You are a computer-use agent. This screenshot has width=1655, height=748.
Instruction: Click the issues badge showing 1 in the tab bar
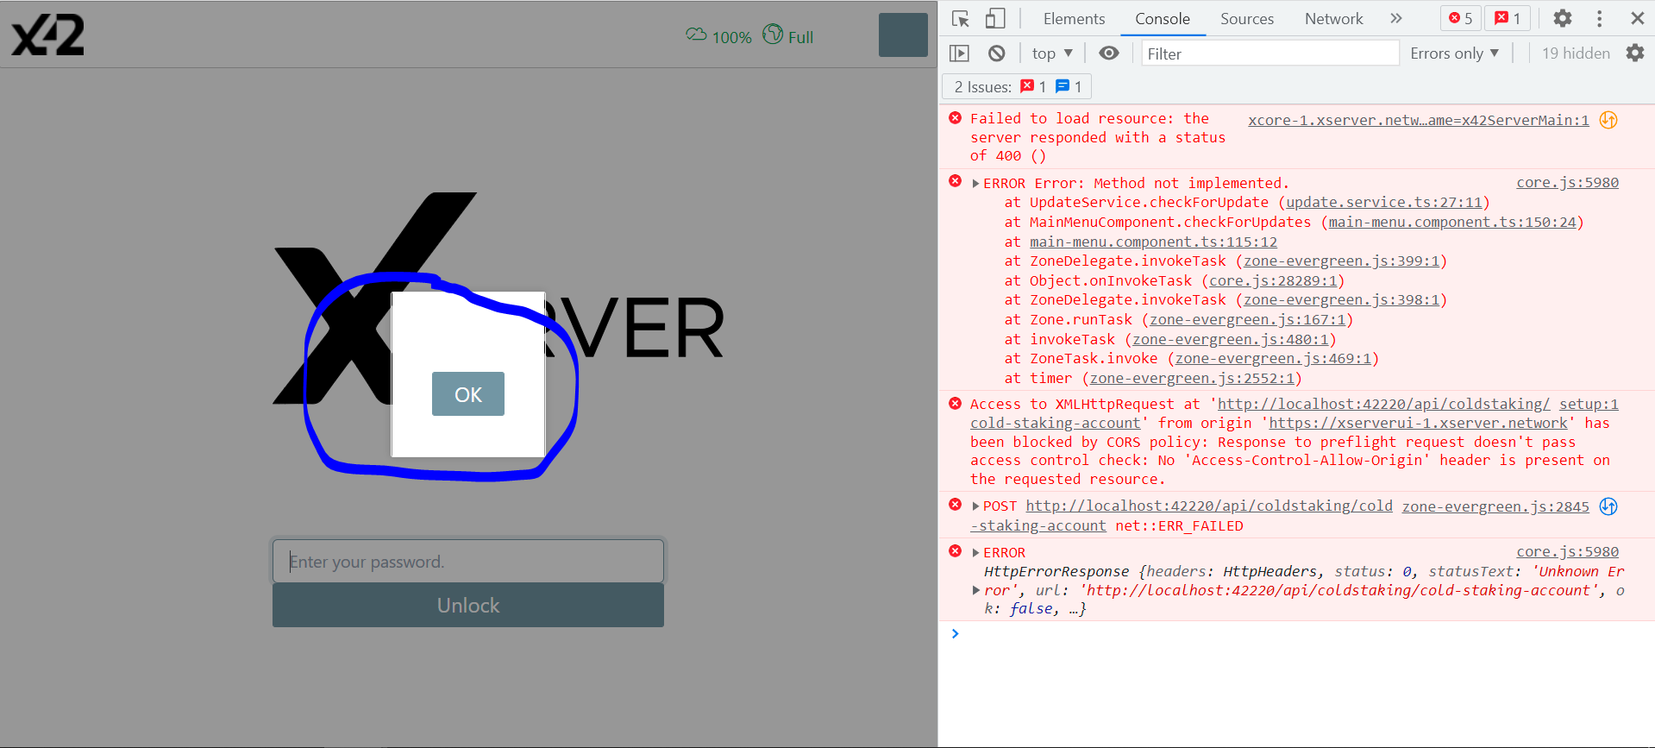coord(1508,18)
